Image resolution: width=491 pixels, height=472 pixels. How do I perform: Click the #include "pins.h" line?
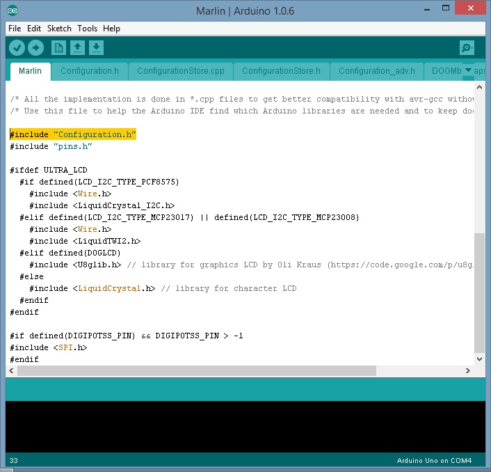coord(51,146)
